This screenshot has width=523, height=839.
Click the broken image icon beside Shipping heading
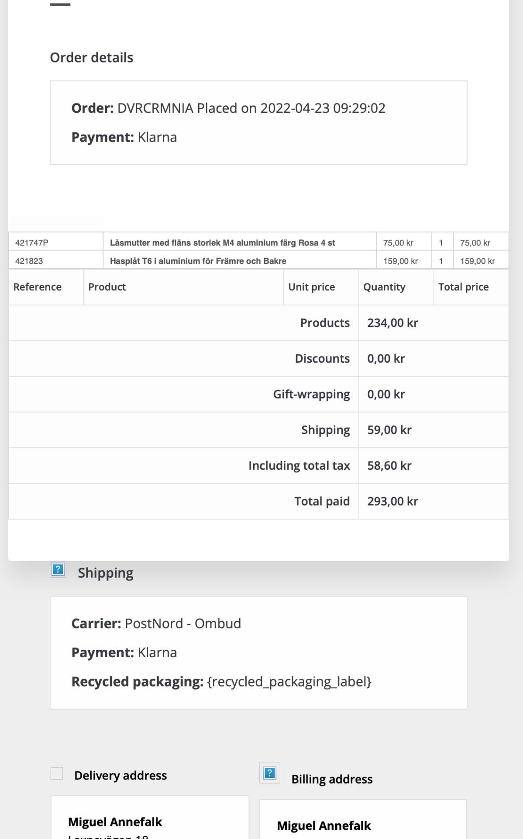pyautogui.click(x=58, y=570)
